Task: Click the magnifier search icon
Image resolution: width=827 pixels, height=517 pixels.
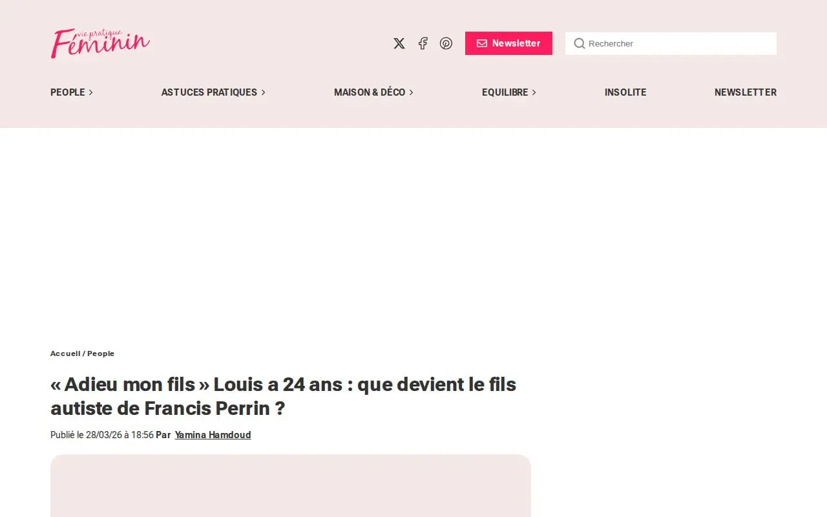Action: [x=580, y=43]
